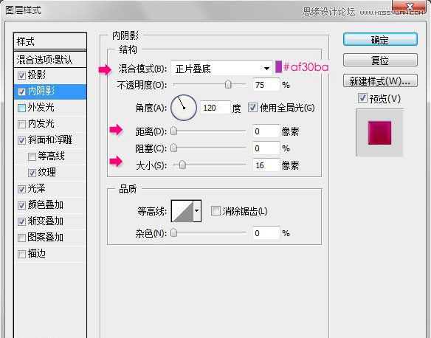The image size is (431, 338).
Task: Click the 距离 distance slider handle
Action: point(173,131)
